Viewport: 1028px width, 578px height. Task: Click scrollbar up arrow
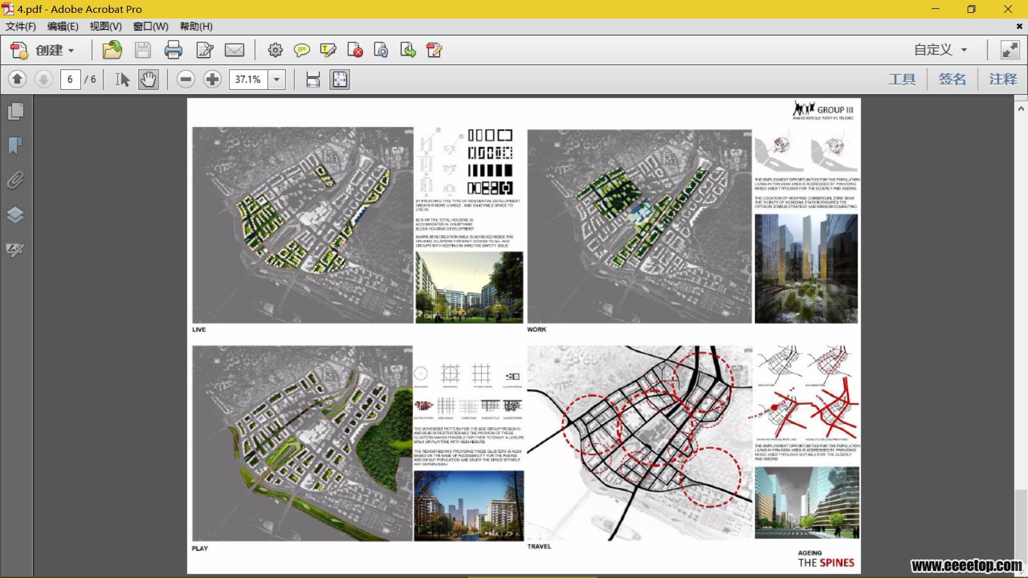click(x=1021, y=109)
